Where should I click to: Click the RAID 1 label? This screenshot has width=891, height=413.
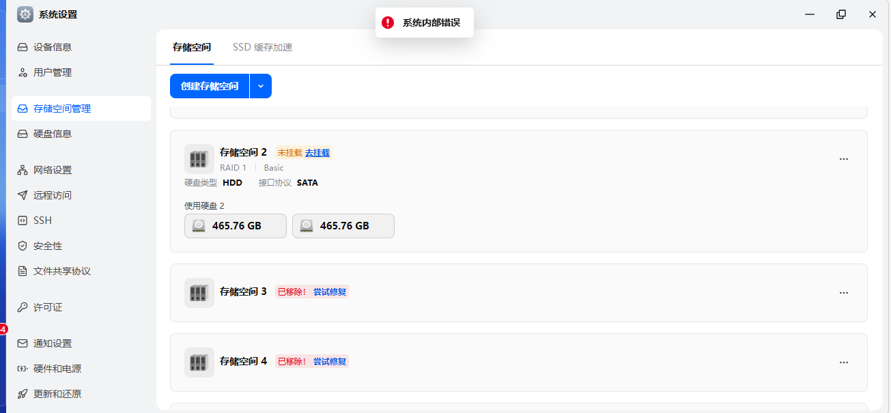pos(233,168)
